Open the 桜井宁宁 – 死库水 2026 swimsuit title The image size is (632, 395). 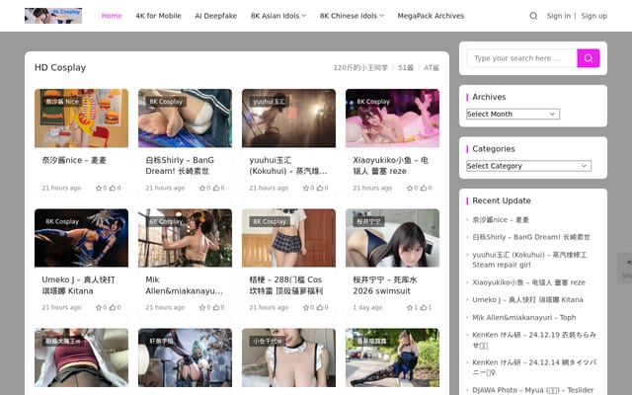pyautogui.click(x=384, y=285)
